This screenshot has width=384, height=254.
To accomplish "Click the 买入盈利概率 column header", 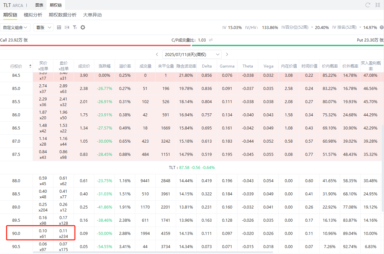I will pos(371,66).
